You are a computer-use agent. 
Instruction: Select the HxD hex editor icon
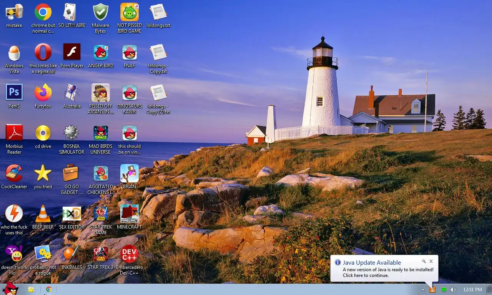coord(72,214)
